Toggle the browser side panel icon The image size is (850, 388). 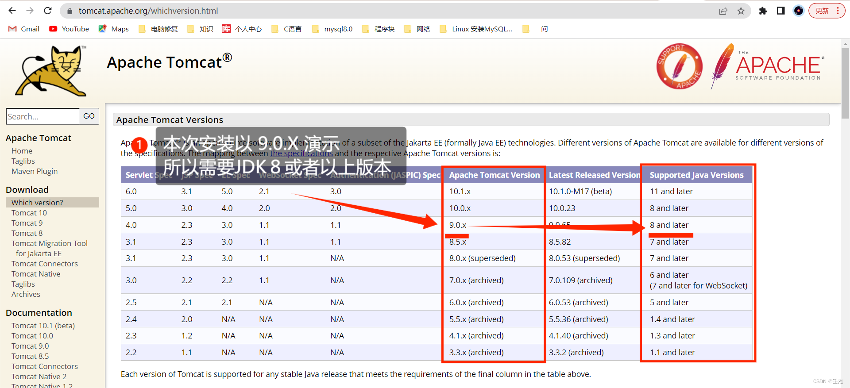(x=781, y=11)
